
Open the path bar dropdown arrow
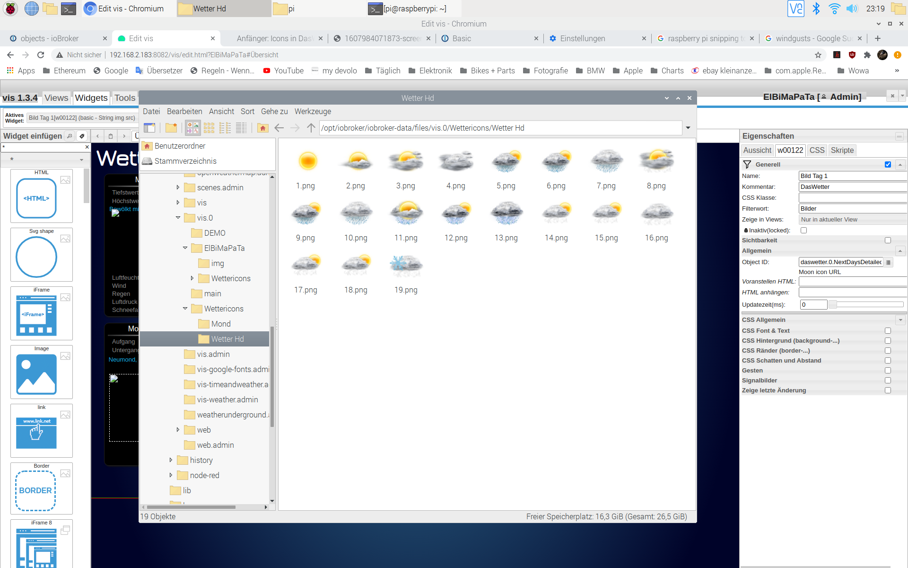tap(688, 128)
